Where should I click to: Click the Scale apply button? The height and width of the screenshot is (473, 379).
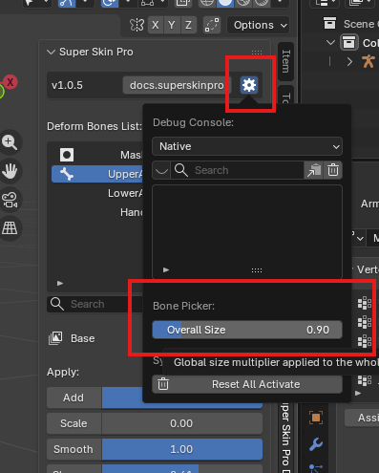(x=74, y=423)
